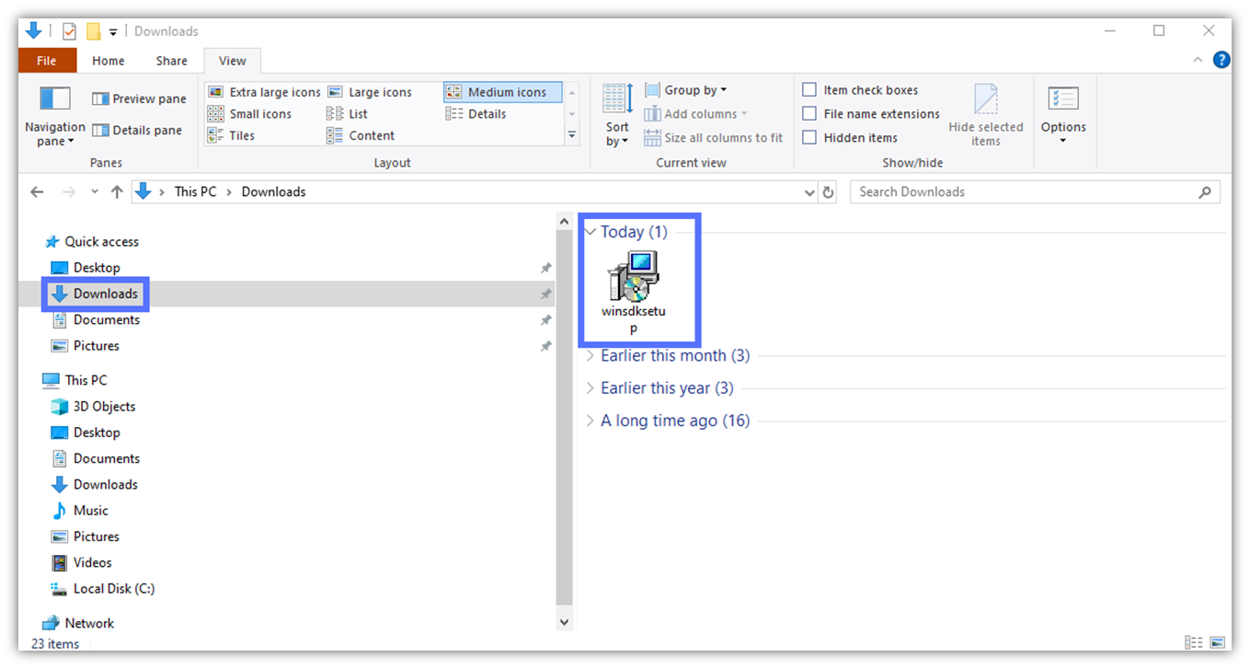Image resolution: width=1250 pixels, height=669 pixels.
Task: Open the Preview pane
Action: [139, 98]
